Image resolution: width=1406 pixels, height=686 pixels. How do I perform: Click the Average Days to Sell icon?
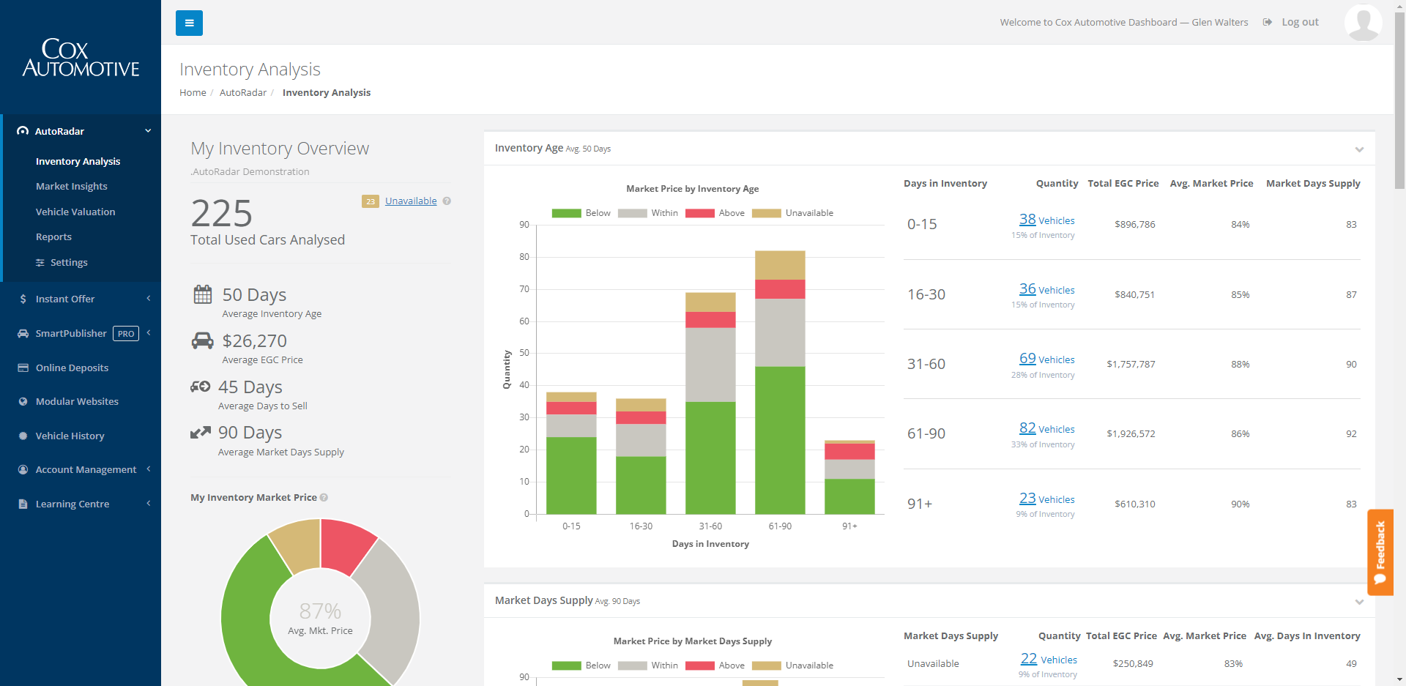[200, 387]
